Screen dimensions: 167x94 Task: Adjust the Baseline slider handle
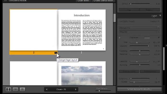[x=140, y=54]
